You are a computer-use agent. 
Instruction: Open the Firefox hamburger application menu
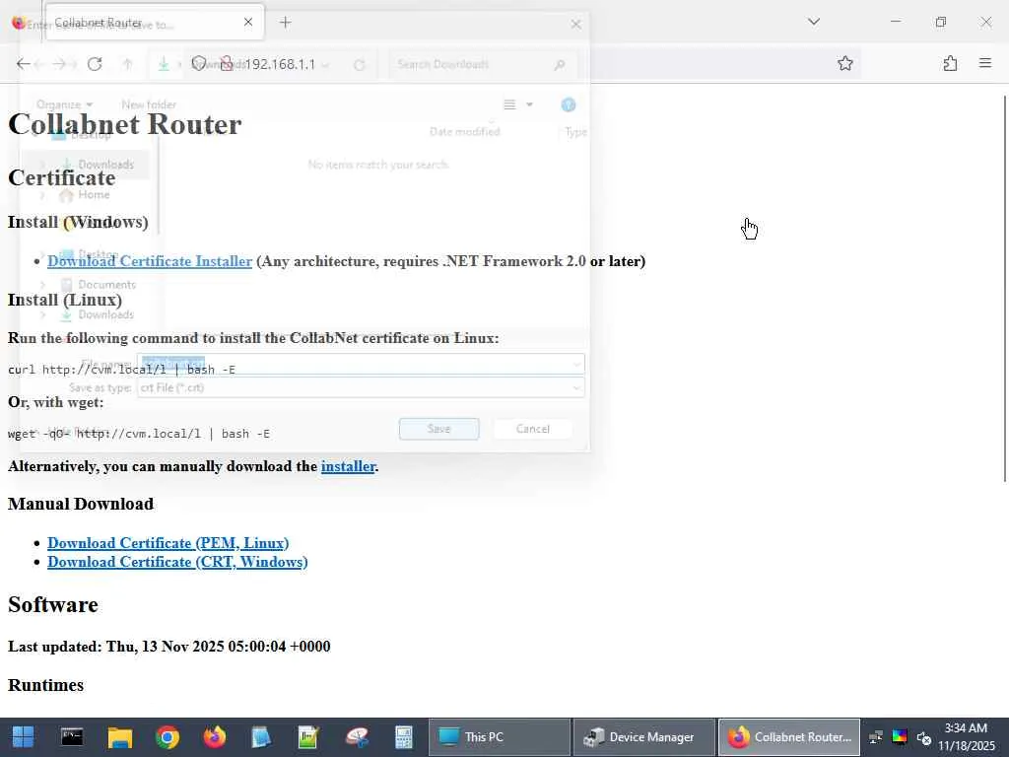984,63
